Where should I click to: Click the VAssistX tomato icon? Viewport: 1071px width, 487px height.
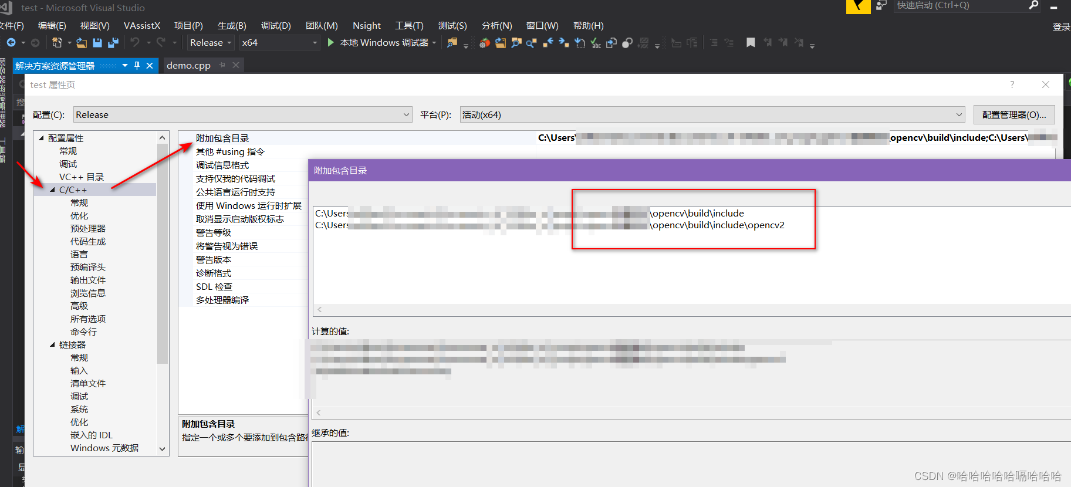pos(485,42)
